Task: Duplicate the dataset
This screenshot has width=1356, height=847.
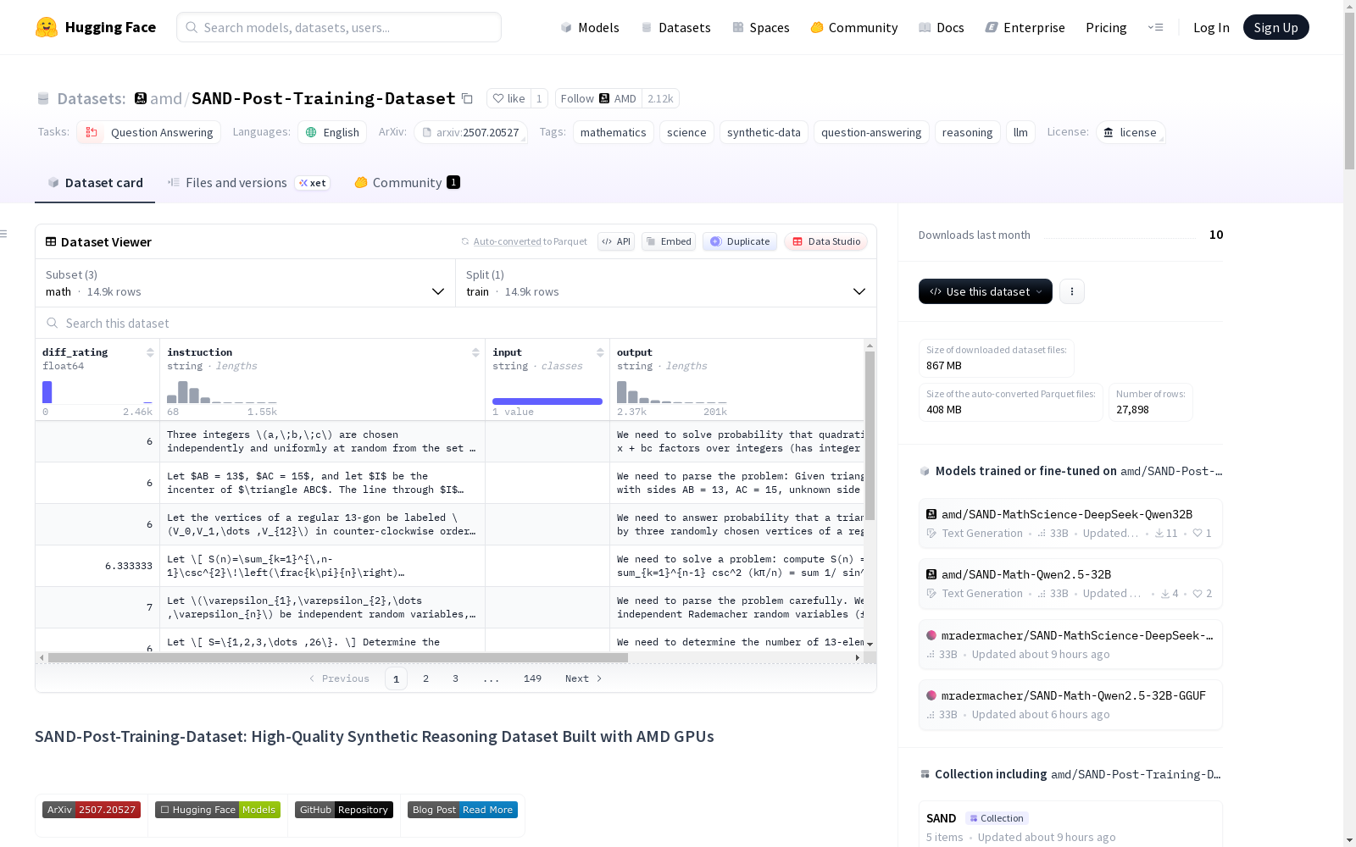Action: (x=740, y=241)
